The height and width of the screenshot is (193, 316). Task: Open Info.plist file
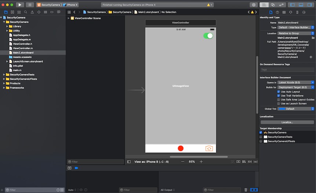tap(18, 66)
